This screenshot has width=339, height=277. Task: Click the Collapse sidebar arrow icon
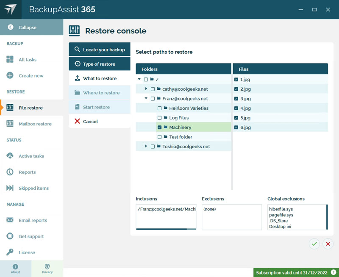[10, 27]
